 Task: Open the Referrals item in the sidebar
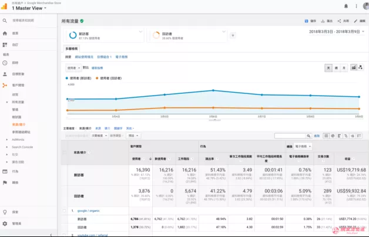click(21, 132)
